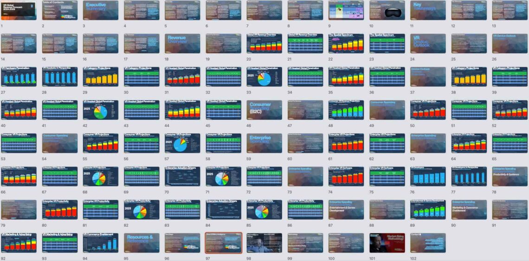Select slide 101 Market Sizing Methodology
The image size is (529, 261).
click(387, 243)
